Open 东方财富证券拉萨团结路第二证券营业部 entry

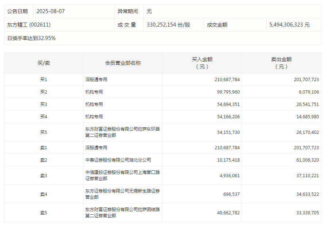tap(122, 213)
